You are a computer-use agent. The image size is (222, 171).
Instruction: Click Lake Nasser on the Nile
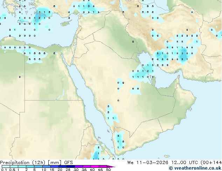(61, 96)
